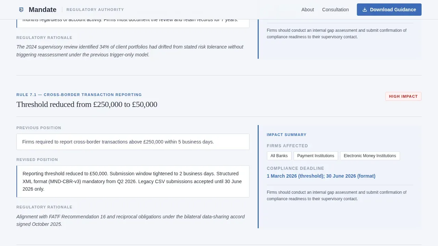Click the Previous Position label
This screenshot has height=246, width=438.
(x=39, y=128)
